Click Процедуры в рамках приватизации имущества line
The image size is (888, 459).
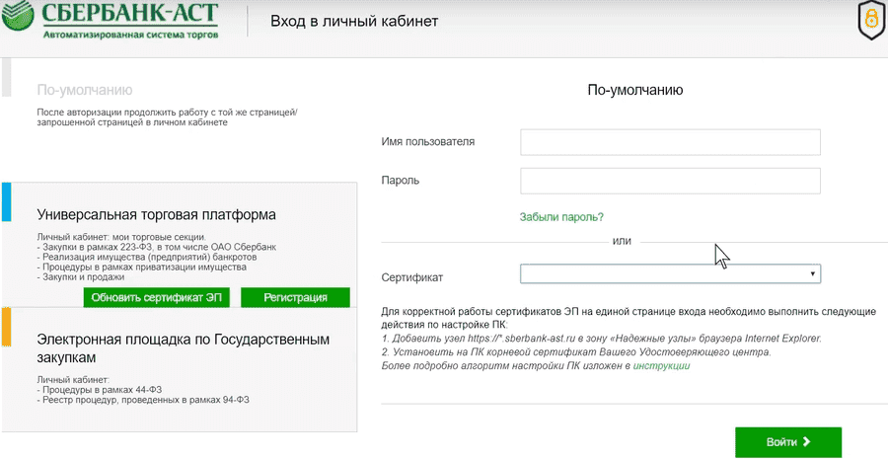141,267
